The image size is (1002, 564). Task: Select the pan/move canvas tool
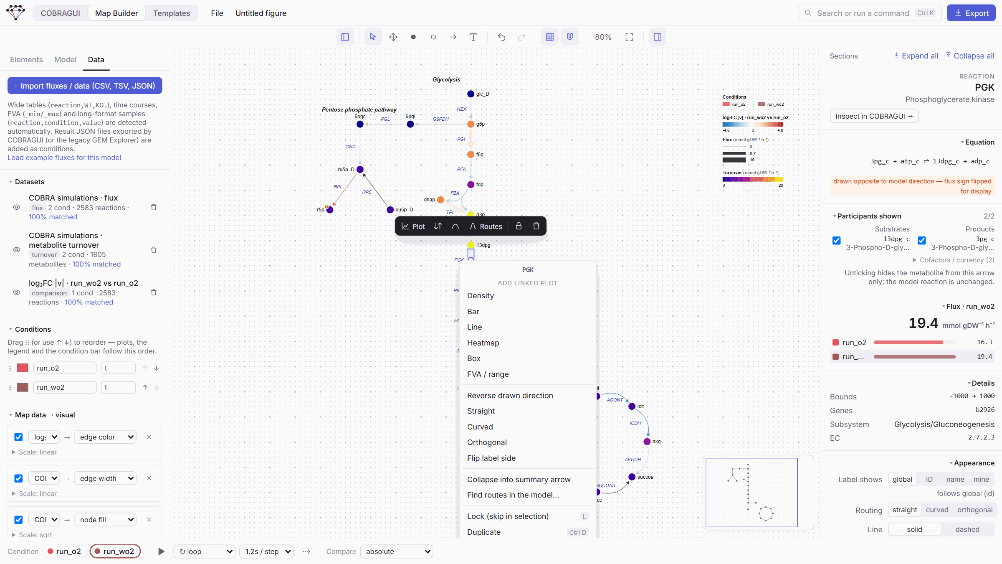(x=393, y=37)
